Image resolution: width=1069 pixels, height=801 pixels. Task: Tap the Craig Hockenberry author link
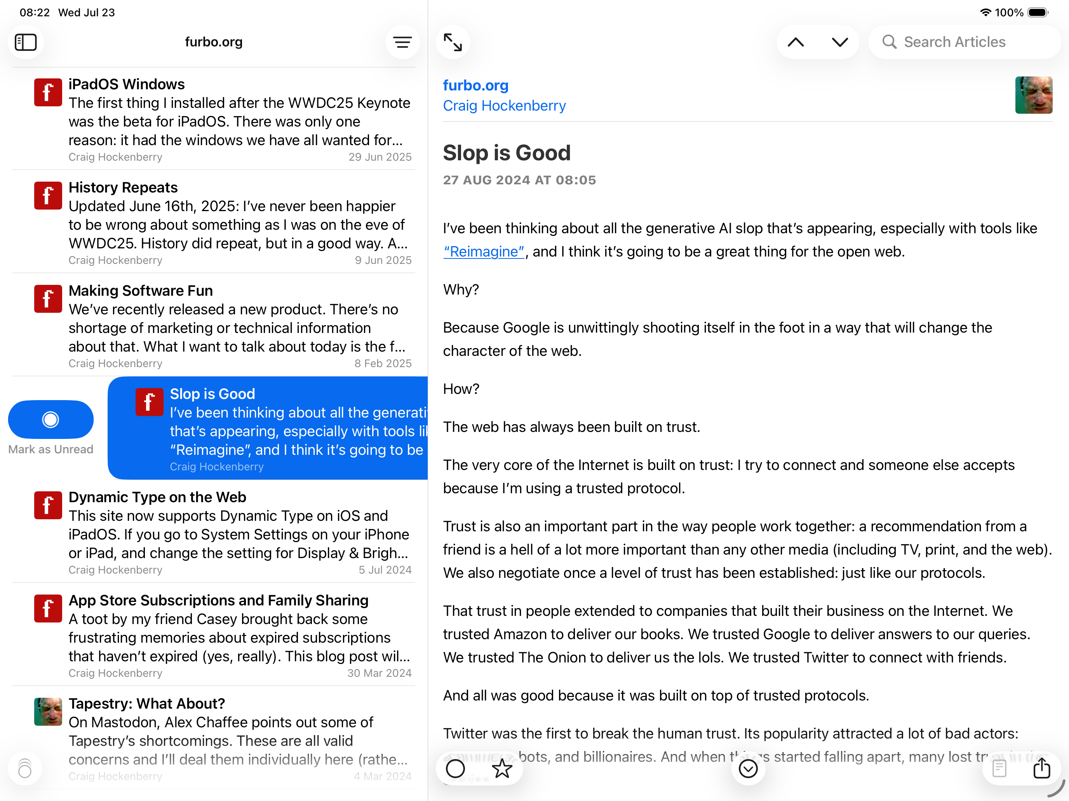(x=504, y=105)
